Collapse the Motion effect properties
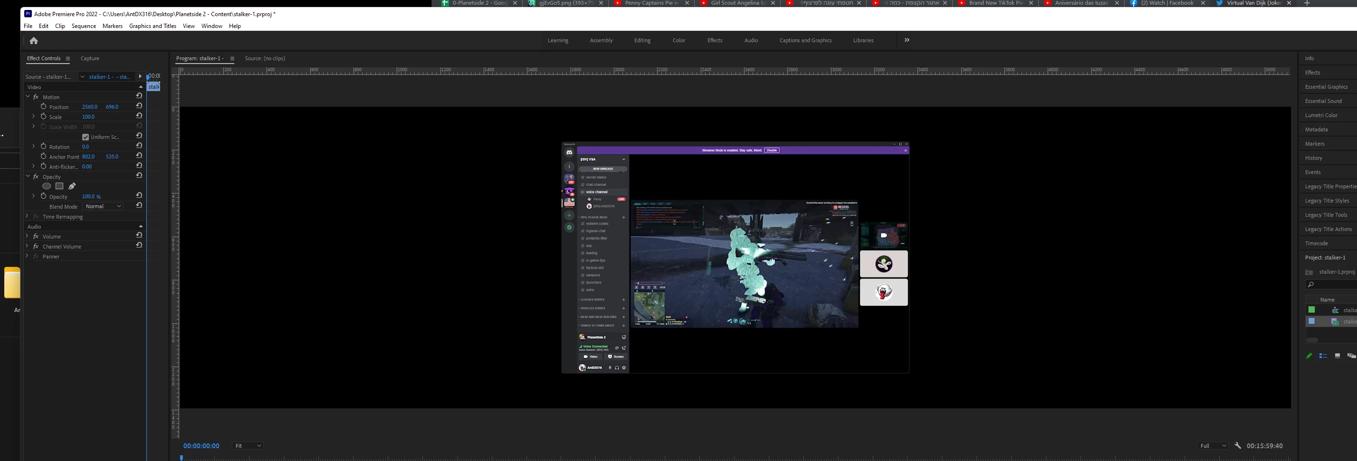This screenshot has height=461, width=1357. pos(28,97)
